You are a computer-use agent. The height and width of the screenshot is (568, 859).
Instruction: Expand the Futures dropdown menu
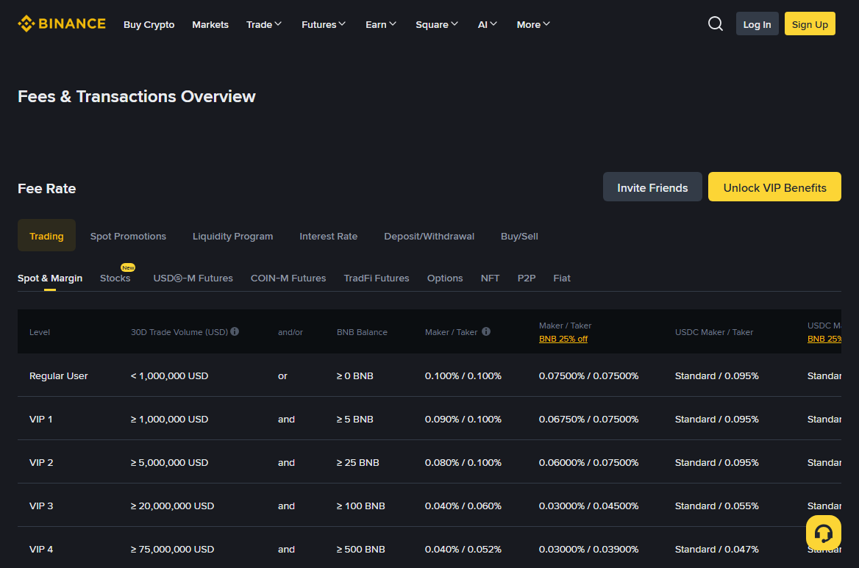click(x=324, y=25)
